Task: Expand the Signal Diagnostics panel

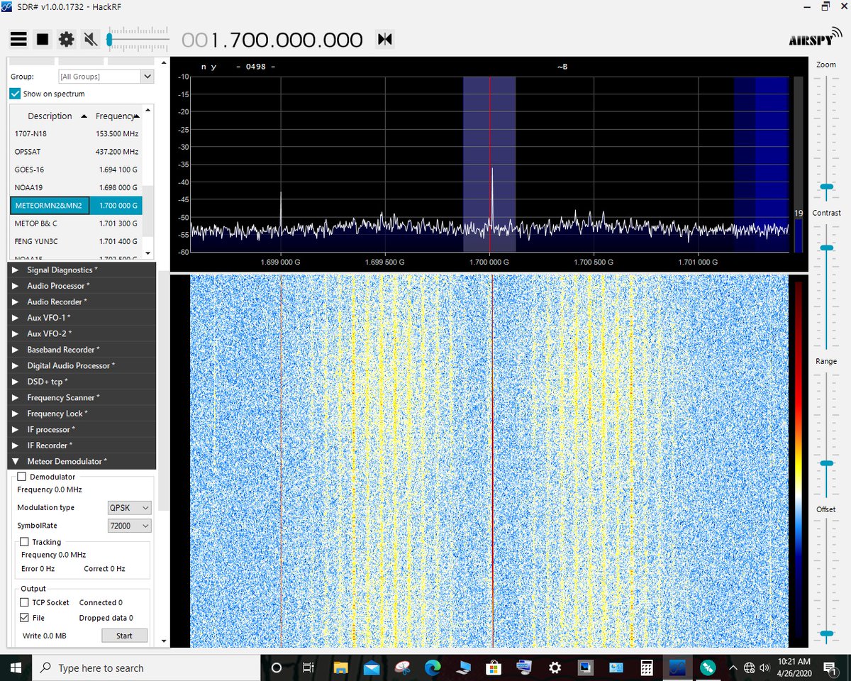Action: tap(82, 270)
